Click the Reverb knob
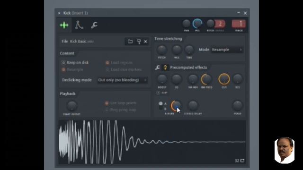This screenshot has height=170, width=303. point(176,106)
